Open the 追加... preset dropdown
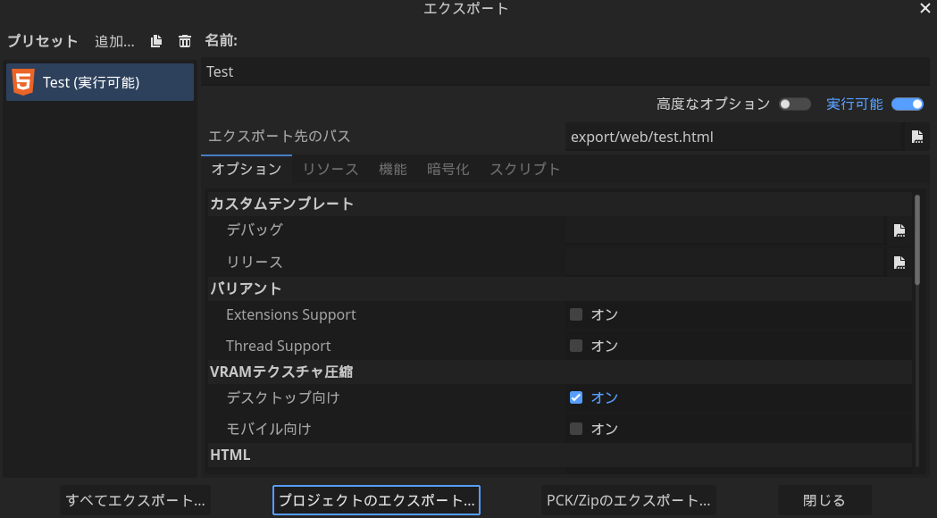 [x=114, y=41]
